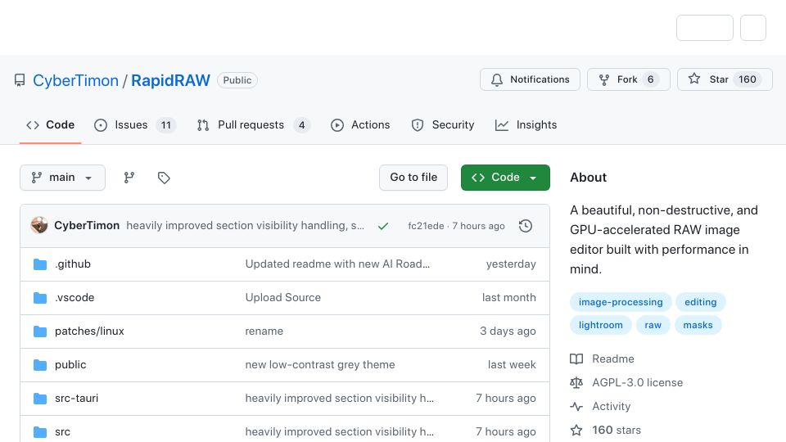
Task: Click the Issues count badge 11
Action: [166, 125]
